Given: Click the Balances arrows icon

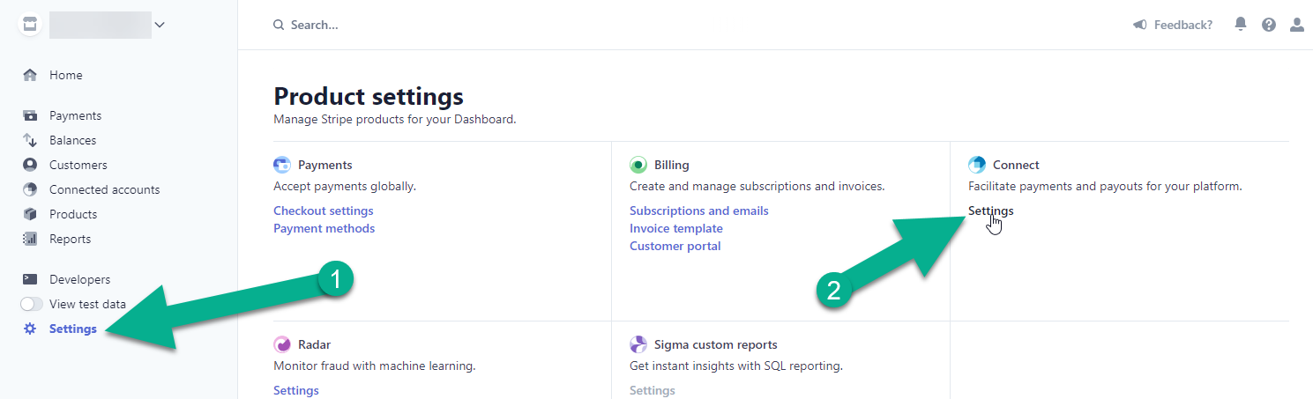Looking at the screenshot, I should tap(30, 140).
